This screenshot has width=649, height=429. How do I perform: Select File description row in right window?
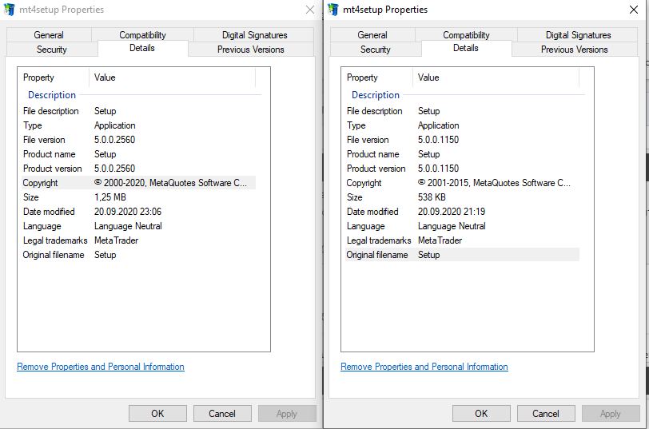point(462,111)
